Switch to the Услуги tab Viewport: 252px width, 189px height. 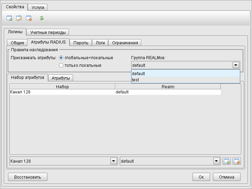(x=38, y=7)
